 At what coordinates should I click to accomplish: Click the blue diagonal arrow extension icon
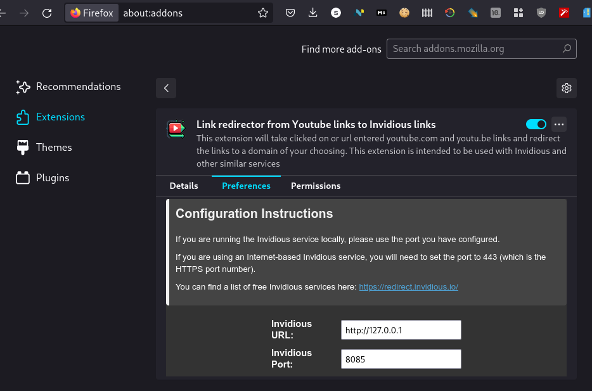(x=473, y=13)
